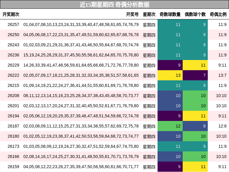
Task: Click draw period 26250
Action: [13, 35]
